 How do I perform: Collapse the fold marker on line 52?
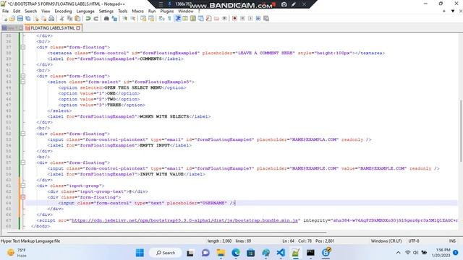(22, 134)
